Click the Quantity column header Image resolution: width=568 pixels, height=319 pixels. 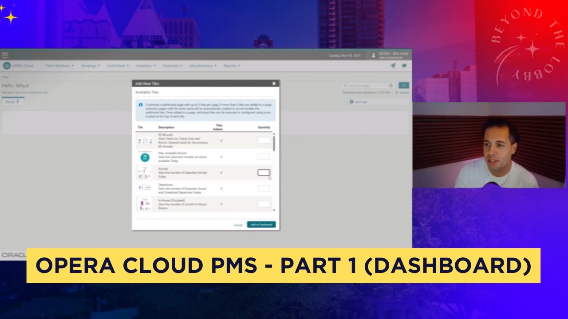pyautogui.click(x=264, y=127)
